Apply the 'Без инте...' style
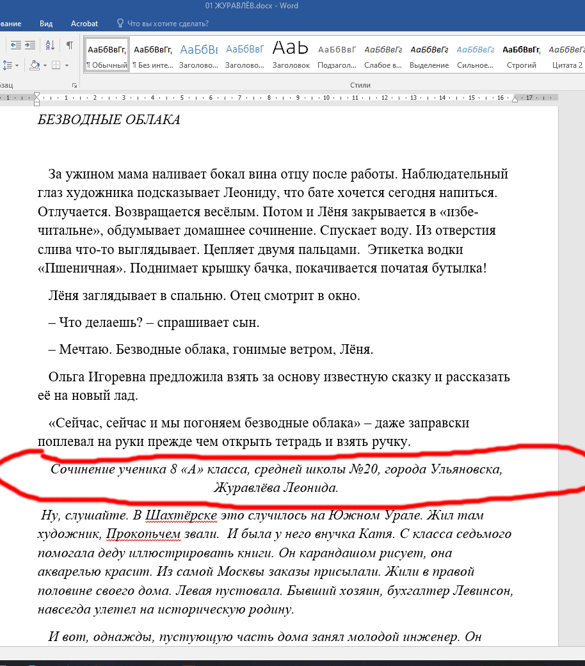 point(153,55)
